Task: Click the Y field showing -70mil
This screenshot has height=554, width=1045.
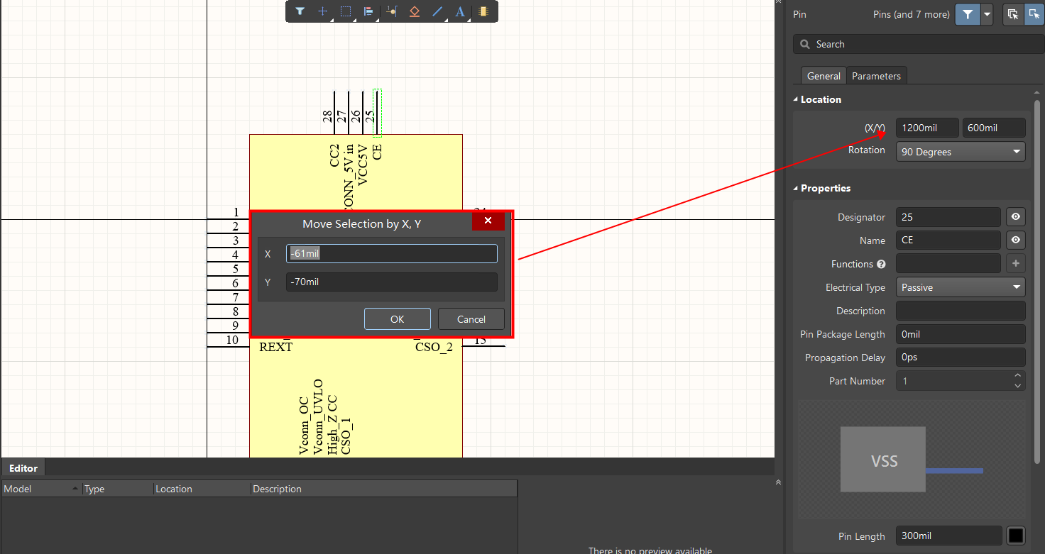Action: tap(391, 282)
